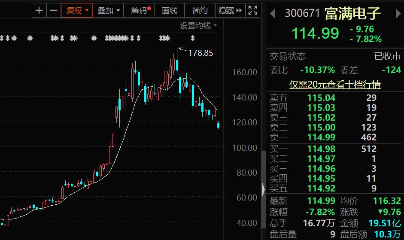The height and width of the screenshot is (240, 404).
Task: Click 隐藏 to hide side panel
Action: pos(230,10)
